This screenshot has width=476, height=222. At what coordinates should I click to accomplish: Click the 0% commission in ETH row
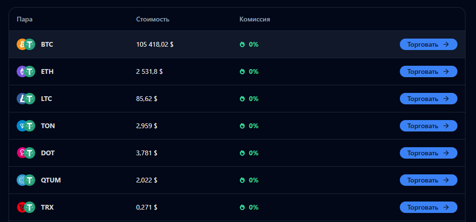click(x=254, y=71)
